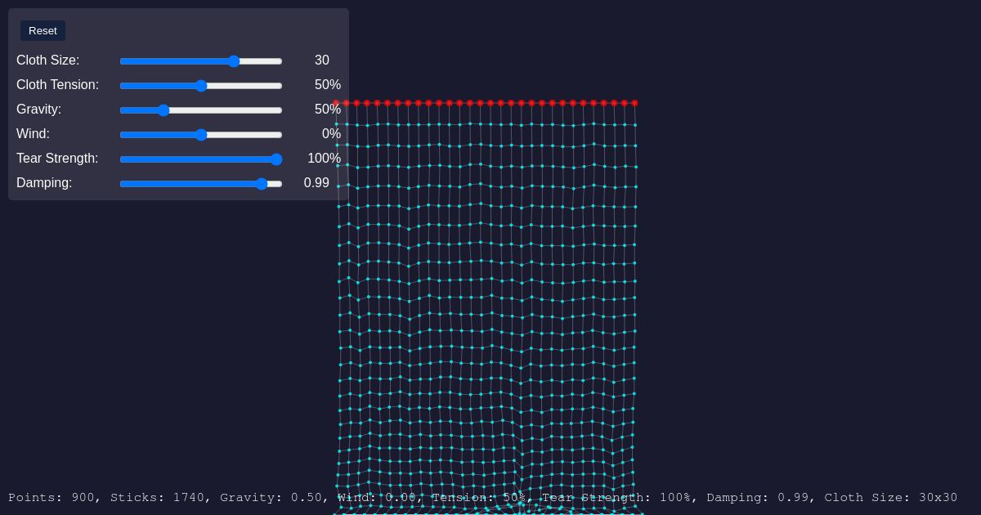This screenshot has width=981, height=515.
Task: Select the 'Tear Strength:' label
Action: pos(57,159)
